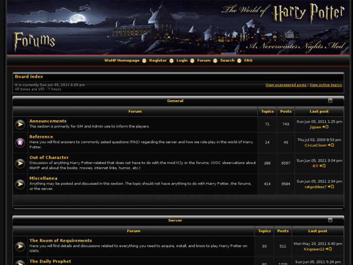Open RT's user profile
Viewport: 353px width, 265px height.
pos(315,166)
